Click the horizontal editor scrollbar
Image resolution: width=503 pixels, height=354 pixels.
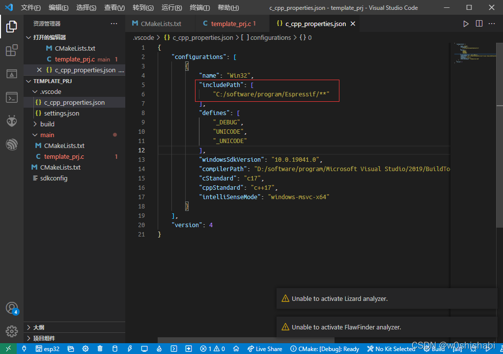pyautogui.click(x=246, y=340)
